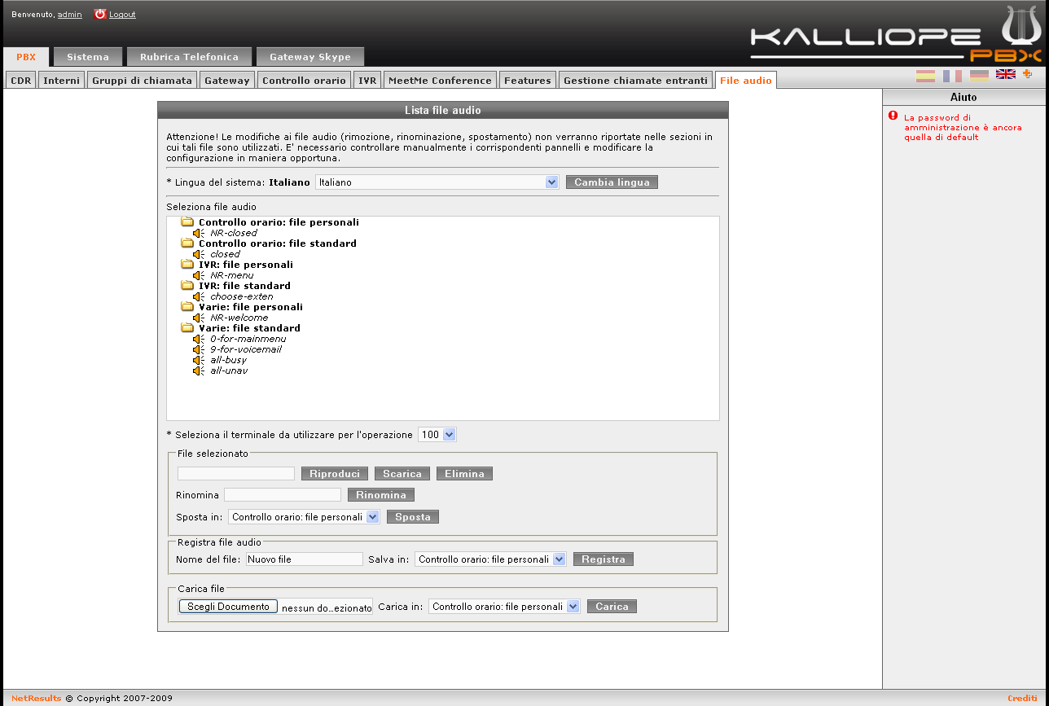The height and width of the screenshot is (706, 1049).
Task: Click the Scegli Documento file button
Action: pyautogui.click(x=228, y=607)
